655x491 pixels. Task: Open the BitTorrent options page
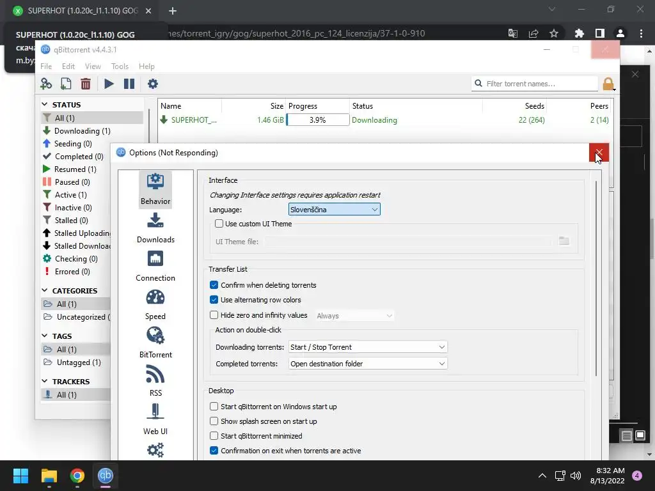(155, 343)
